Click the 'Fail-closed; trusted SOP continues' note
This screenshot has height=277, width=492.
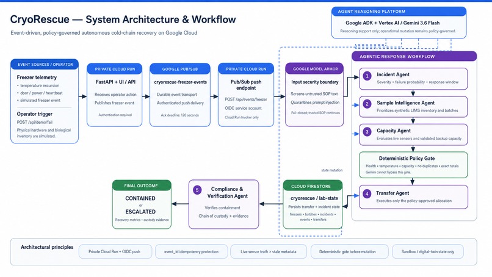(x=316, y=113)
